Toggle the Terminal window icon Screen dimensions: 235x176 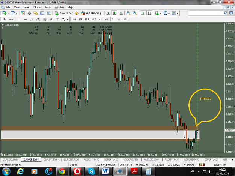pos(42,13)
